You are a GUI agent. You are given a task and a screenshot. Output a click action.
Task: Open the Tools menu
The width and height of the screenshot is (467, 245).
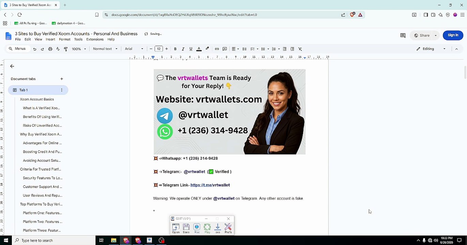(78, 39)
